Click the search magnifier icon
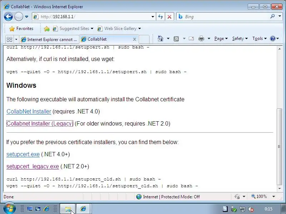Image resolution: width=286 pixels, height=214 pixels. point(272,16)
